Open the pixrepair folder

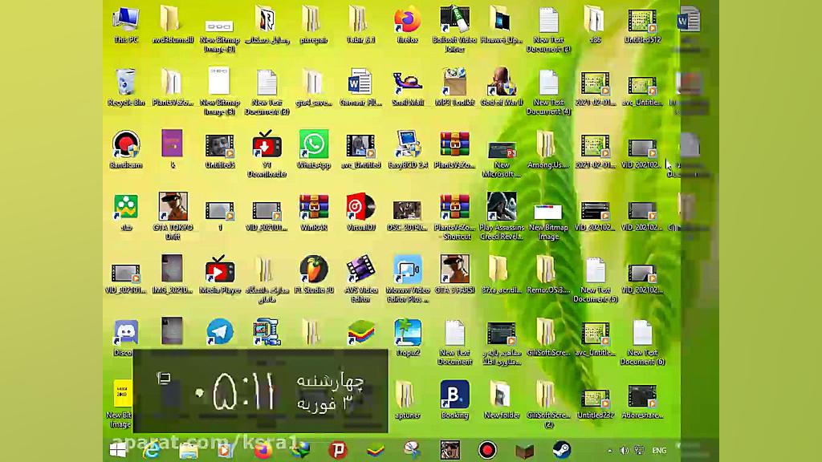pyautogui.click(x=314, y=25)
